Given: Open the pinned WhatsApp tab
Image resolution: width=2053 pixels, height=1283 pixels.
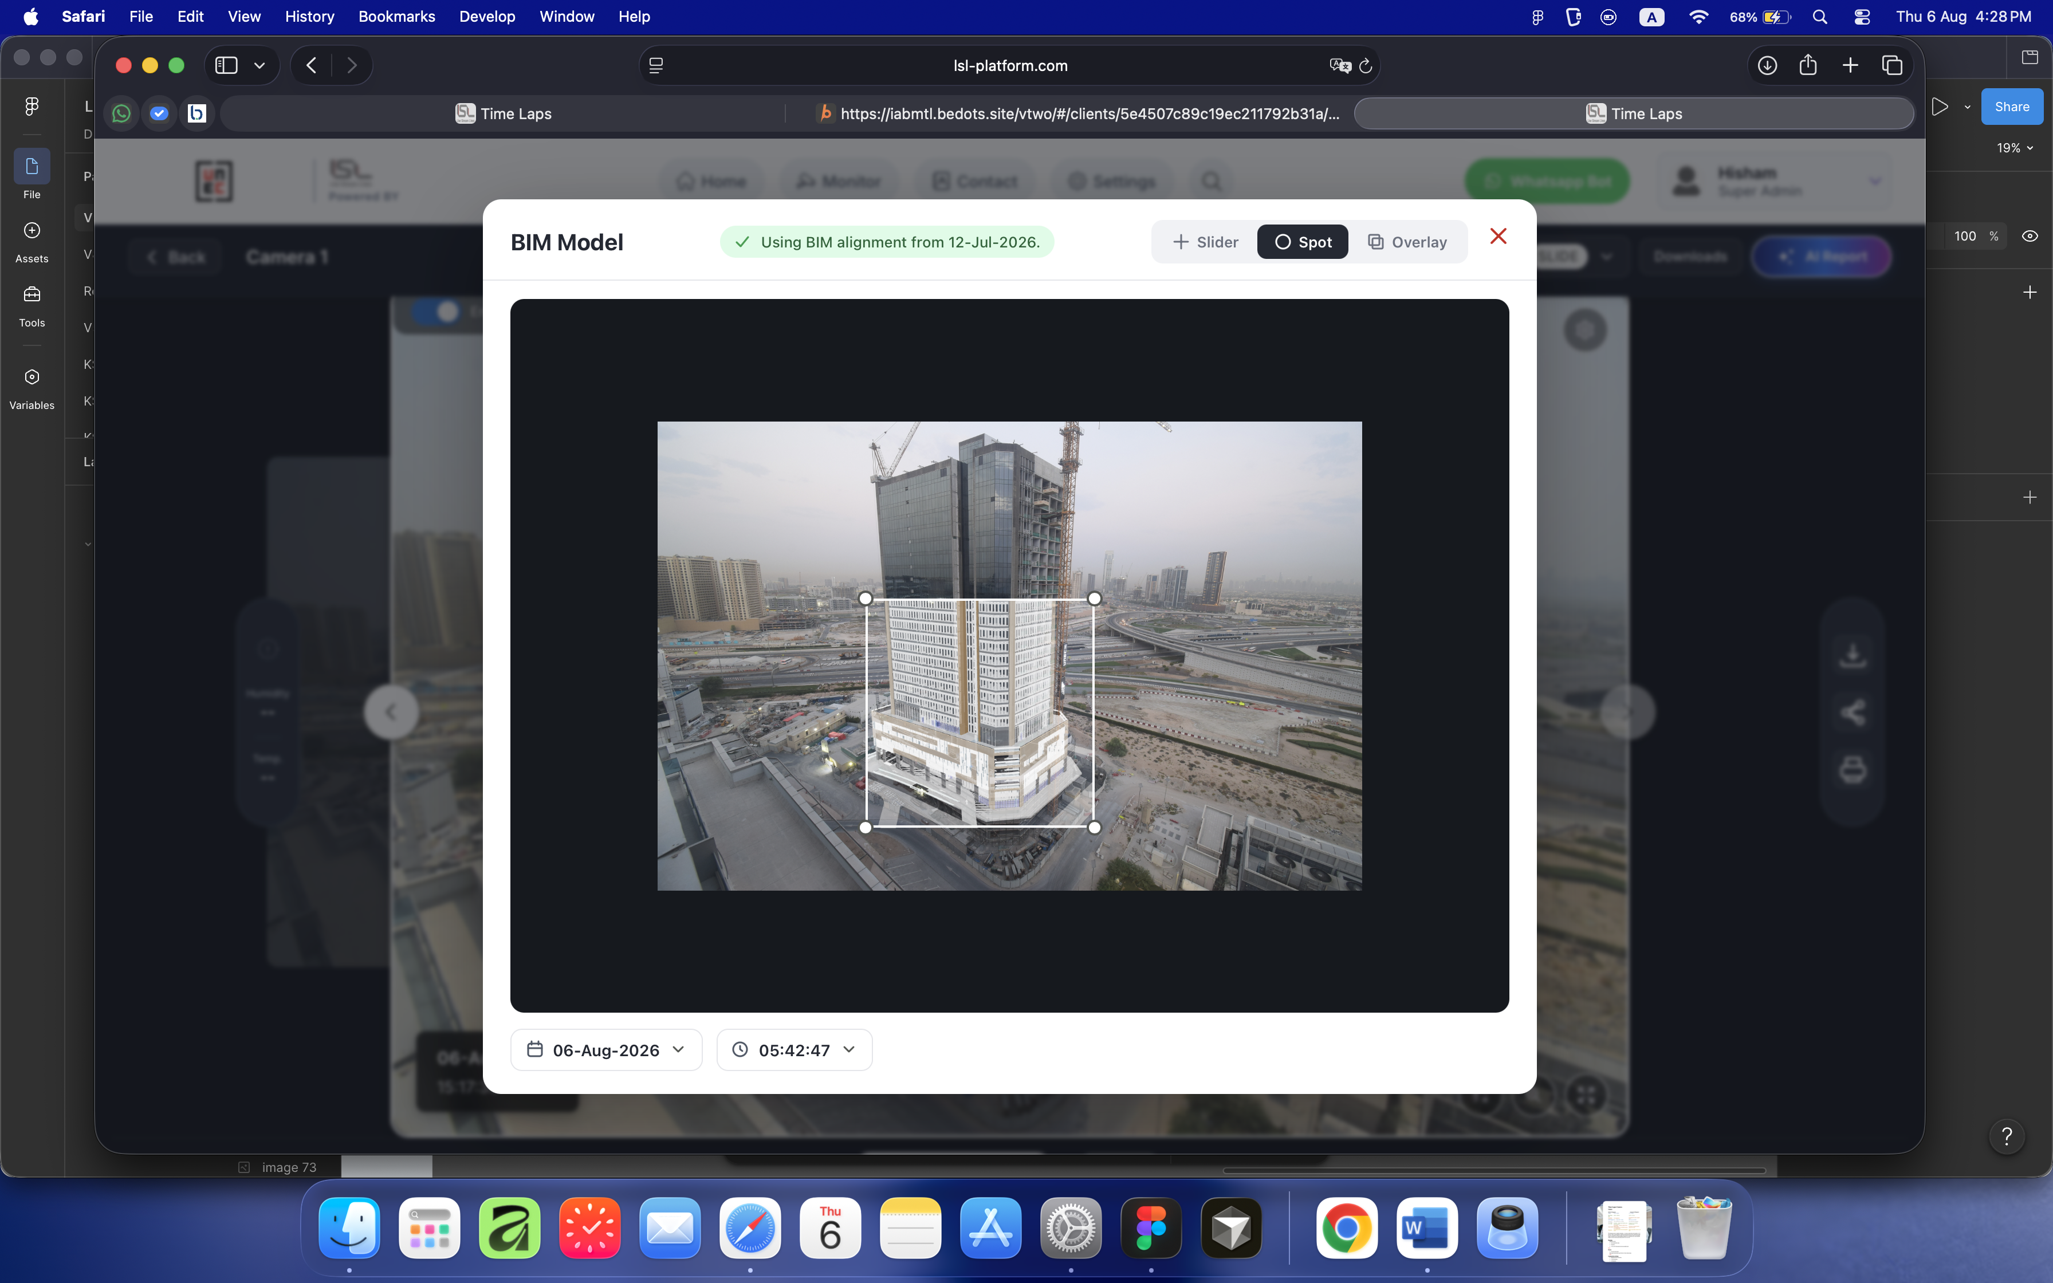Looking at the screenshot, I should (x=121, y=113).
